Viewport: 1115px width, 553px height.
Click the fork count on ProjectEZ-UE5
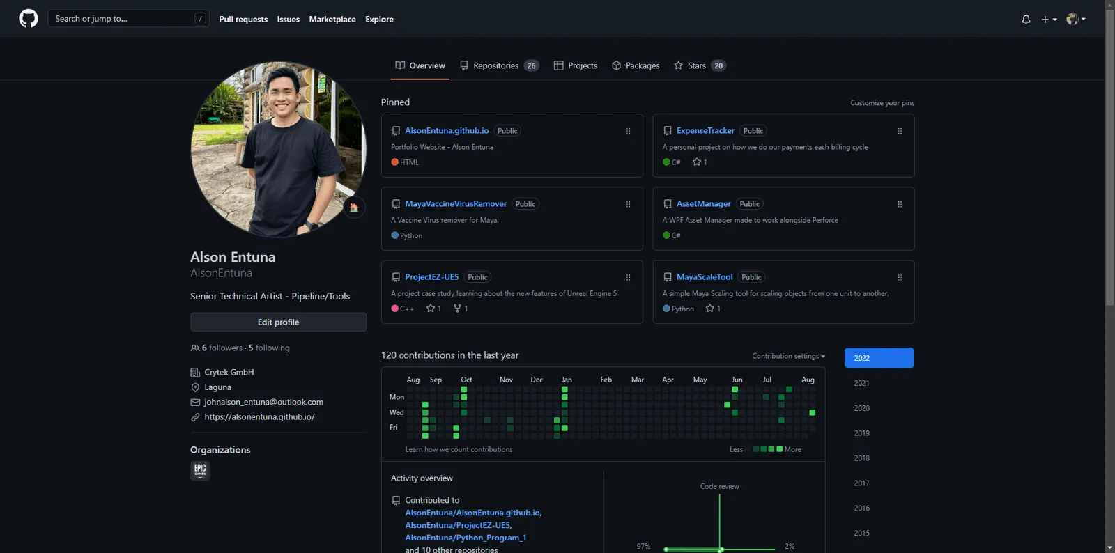tap(461, 309)
